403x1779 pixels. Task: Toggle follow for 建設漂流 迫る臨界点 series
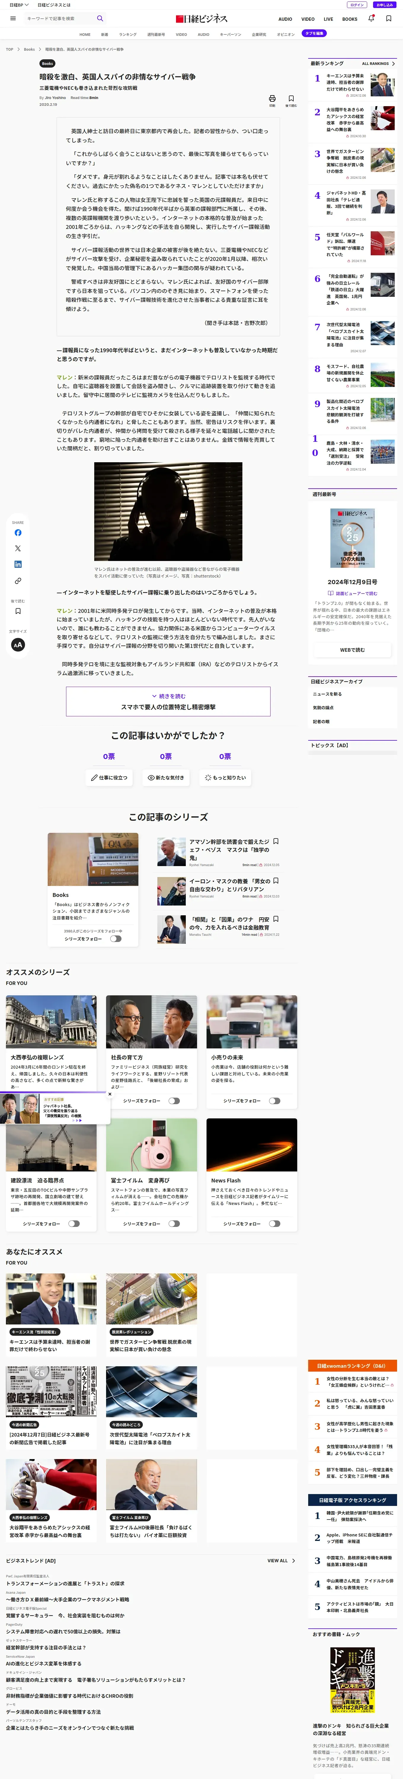pyautogui.click(x=74, y=1224)
